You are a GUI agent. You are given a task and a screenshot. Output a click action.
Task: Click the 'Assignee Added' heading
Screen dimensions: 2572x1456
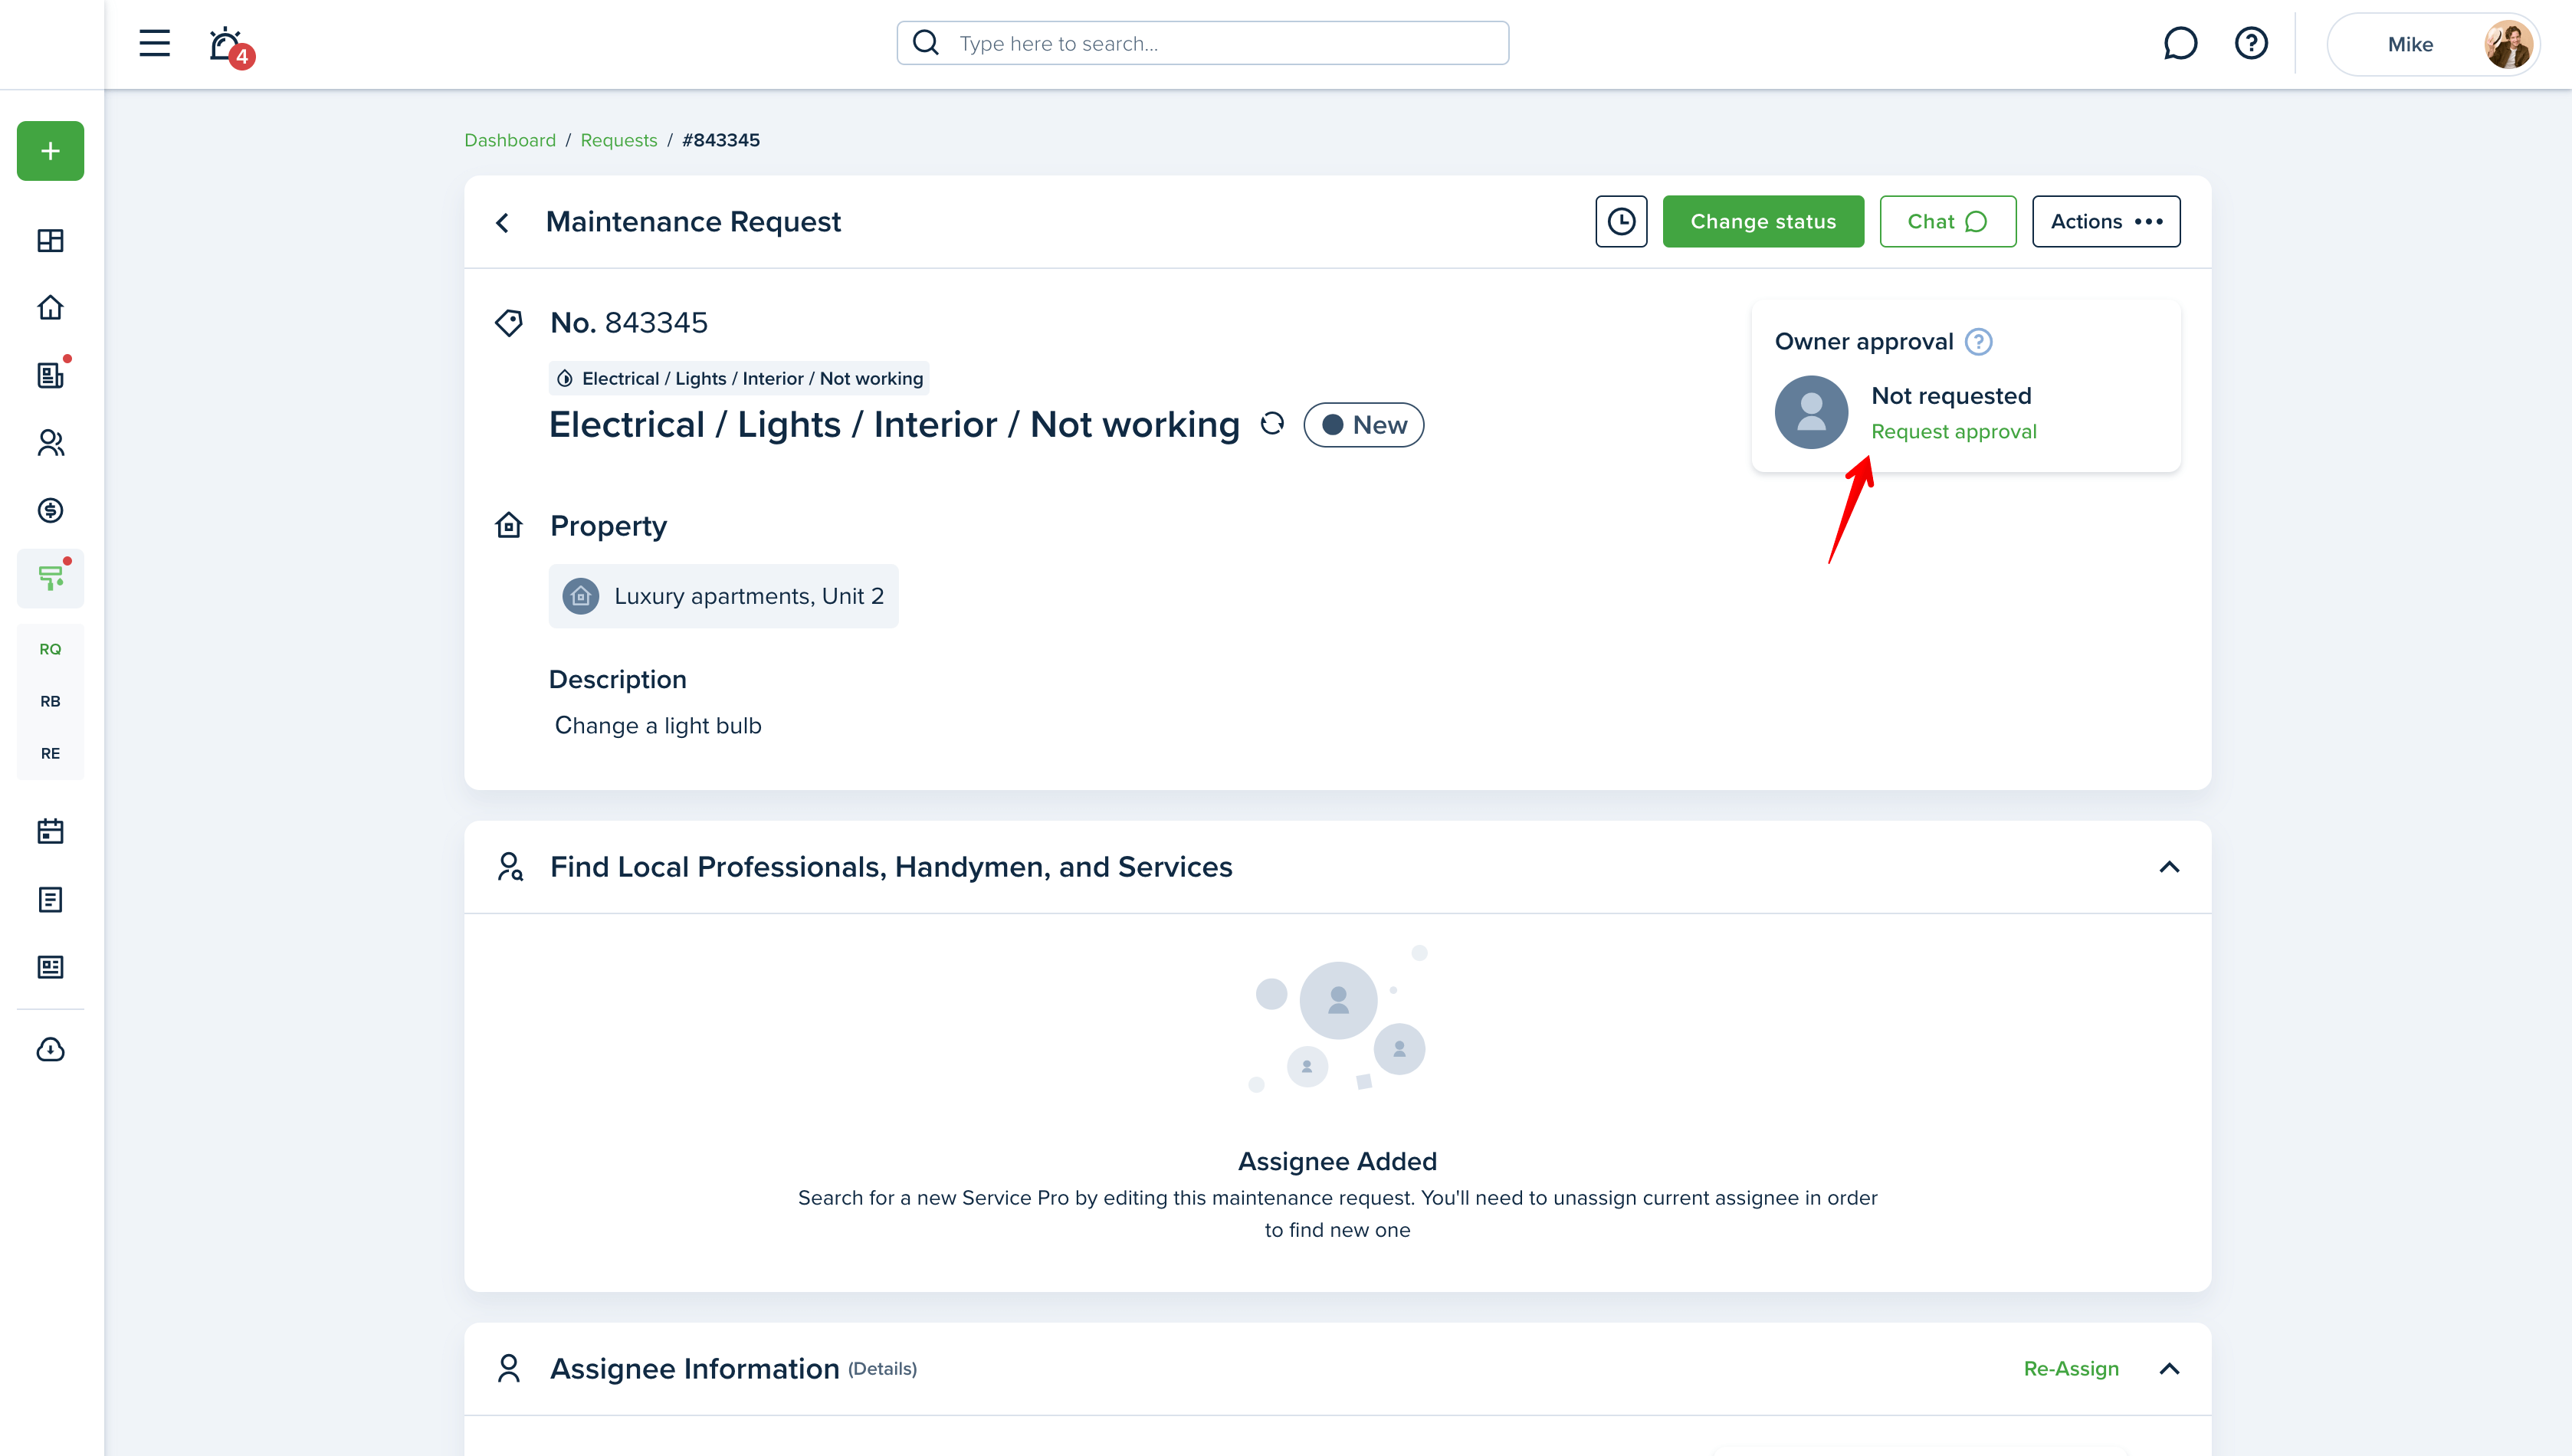(x=1337, y=1161)
